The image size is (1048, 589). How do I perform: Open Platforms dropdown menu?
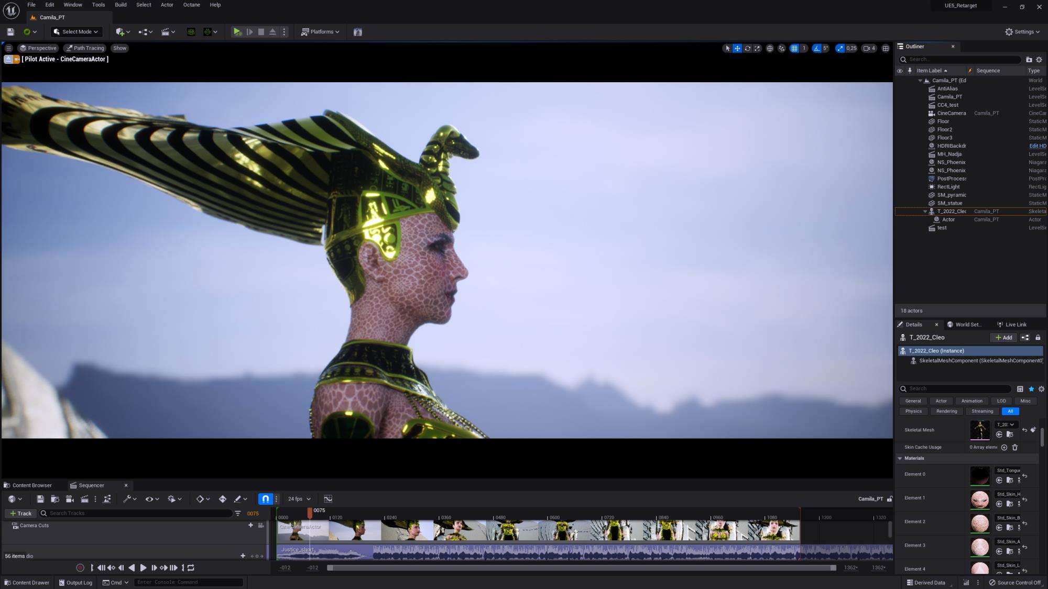320,32
